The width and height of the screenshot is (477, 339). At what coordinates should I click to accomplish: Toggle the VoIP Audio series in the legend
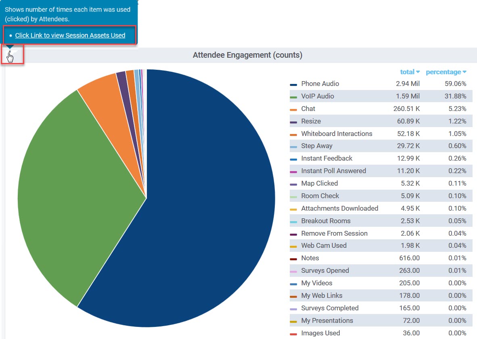coord(317,96)
